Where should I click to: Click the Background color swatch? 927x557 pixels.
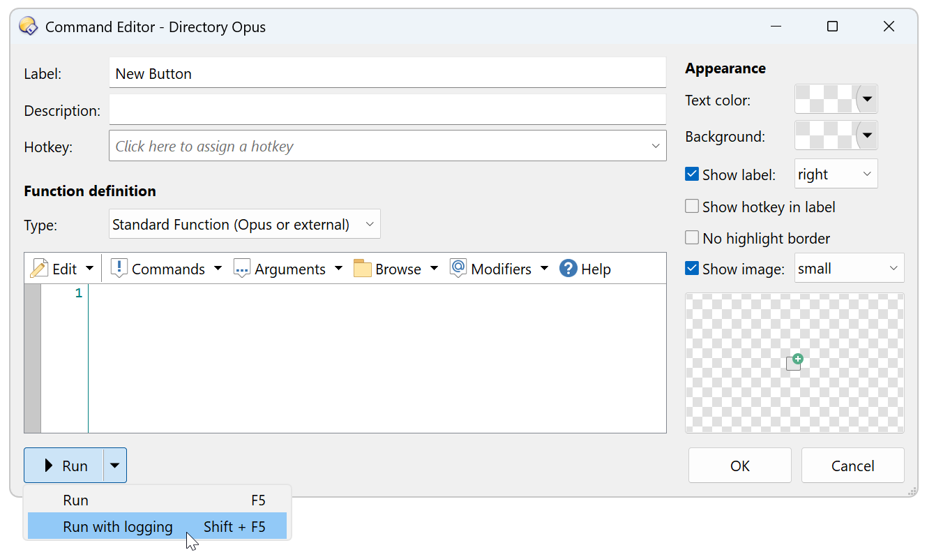click(x=826, y=135)
